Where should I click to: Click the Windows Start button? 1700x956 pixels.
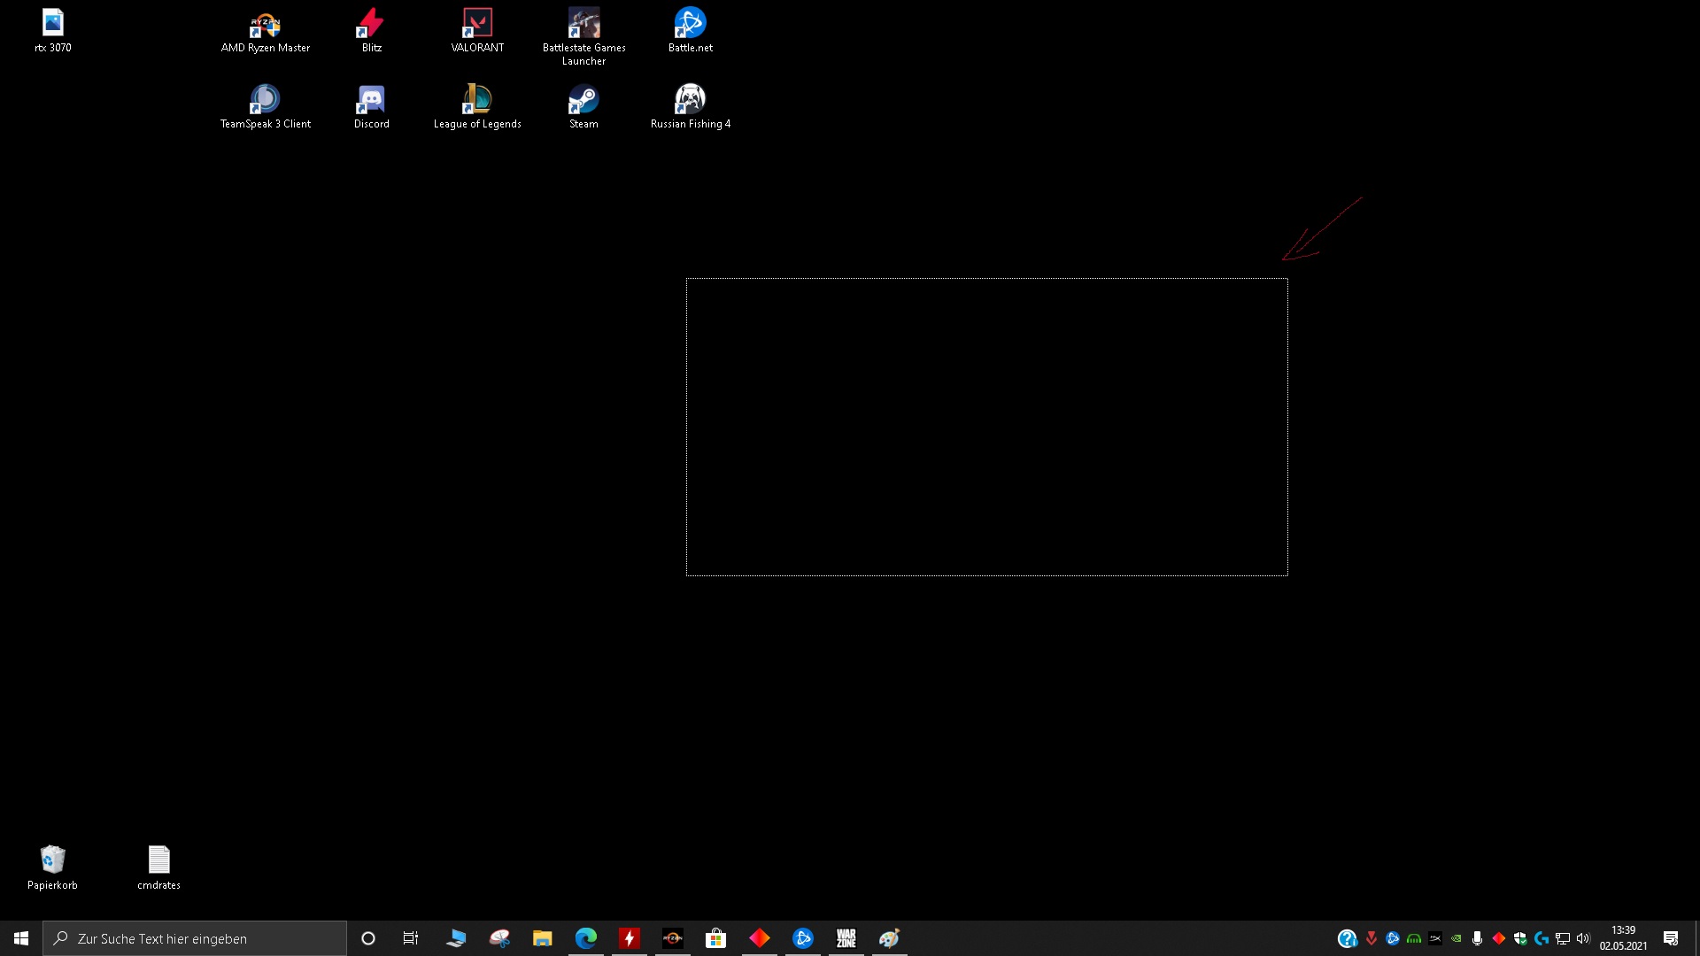(x=21, y=938)
